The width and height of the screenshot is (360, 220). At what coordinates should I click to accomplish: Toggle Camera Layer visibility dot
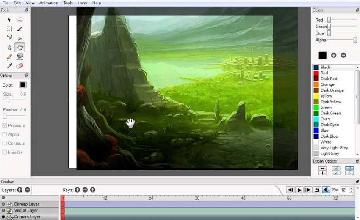pyautogui.click(x=3, y=217)
